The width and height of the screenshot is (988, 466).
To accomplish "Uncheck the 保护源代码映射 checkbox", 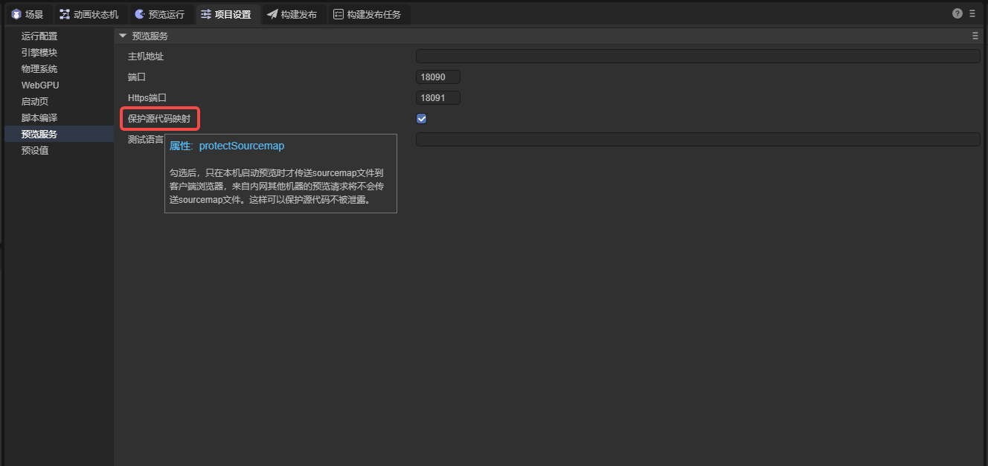I will (421, 119).
